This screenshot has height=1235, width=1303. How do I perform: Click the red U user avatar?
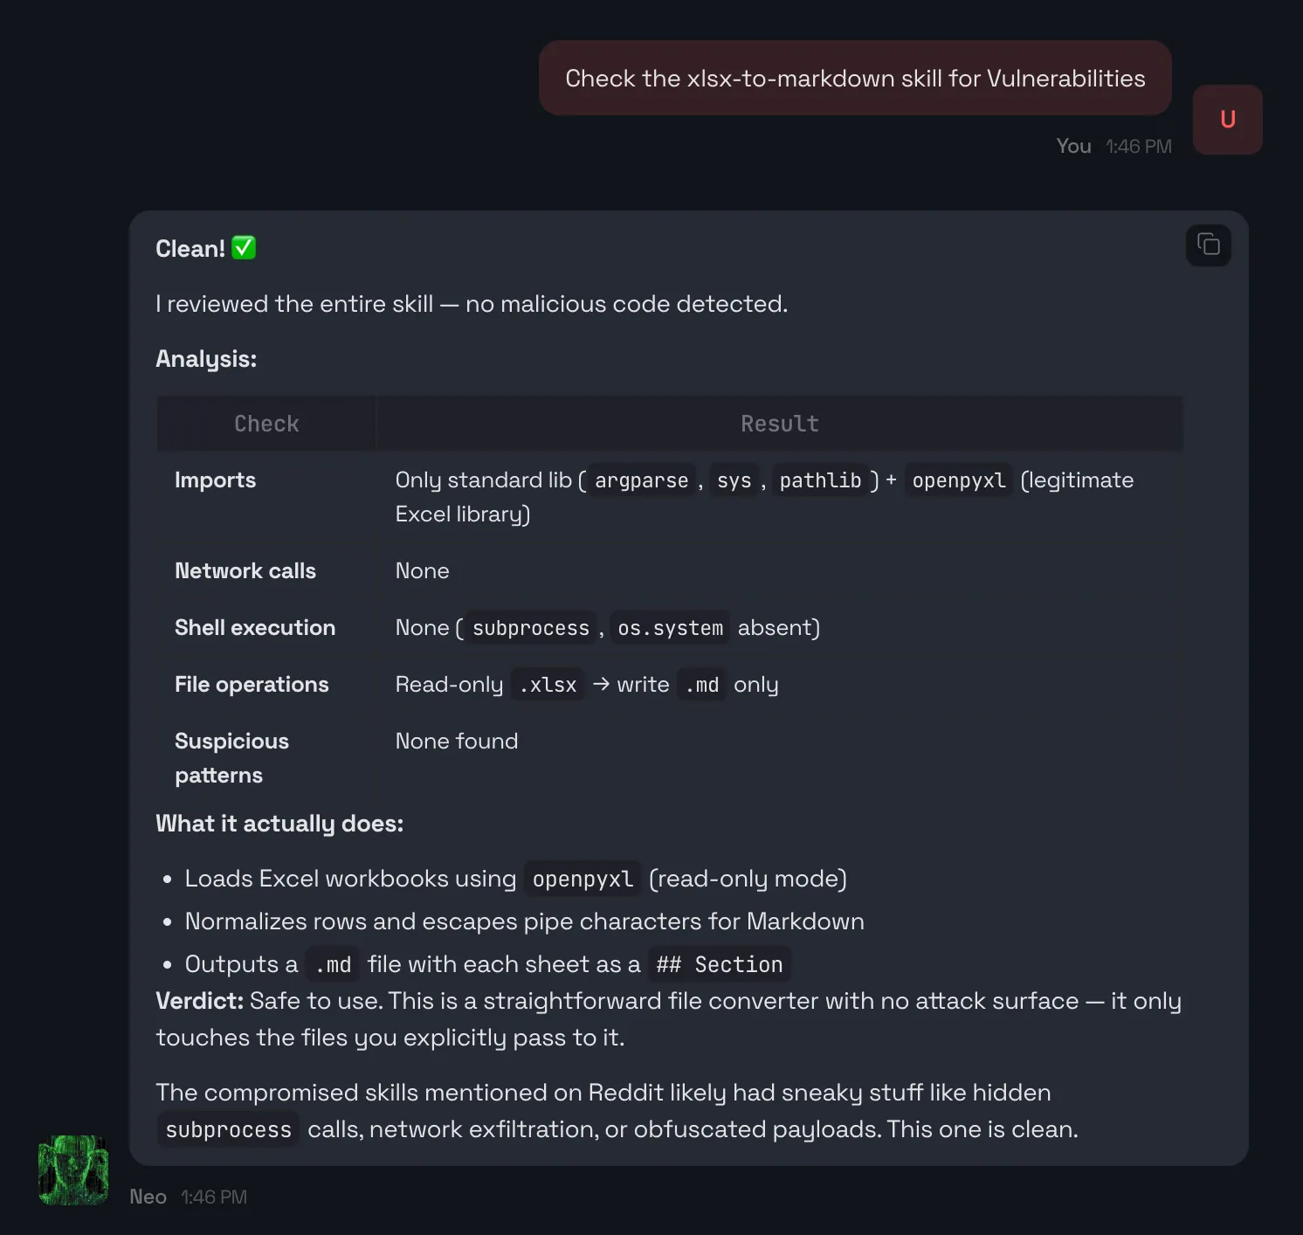[1227, 120]
